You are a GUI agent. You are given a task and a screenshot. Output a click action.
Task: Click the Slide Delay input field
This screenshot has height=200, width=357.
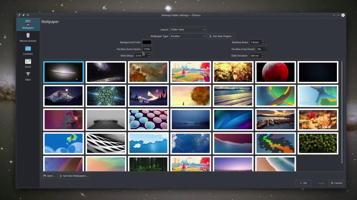(141, 56)
